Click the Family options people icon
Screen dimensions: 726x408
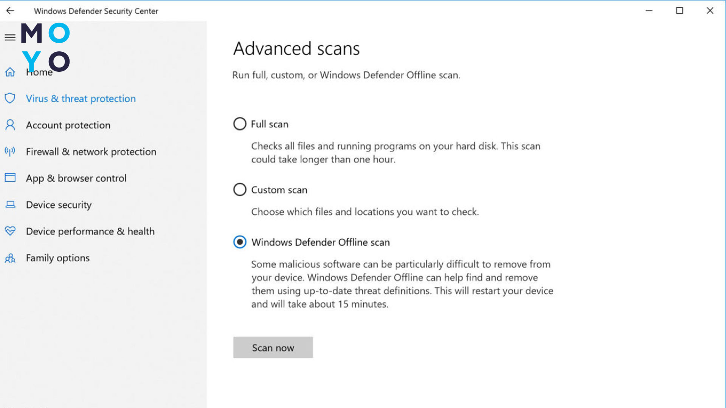point(10,258)
